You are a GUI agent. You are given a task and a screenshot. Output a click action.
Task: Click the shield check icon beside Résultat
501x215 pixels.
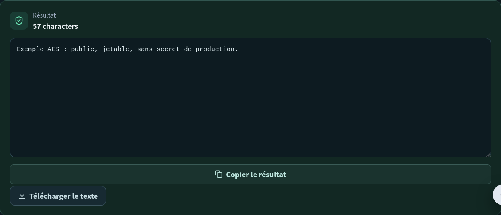point(19,21)
